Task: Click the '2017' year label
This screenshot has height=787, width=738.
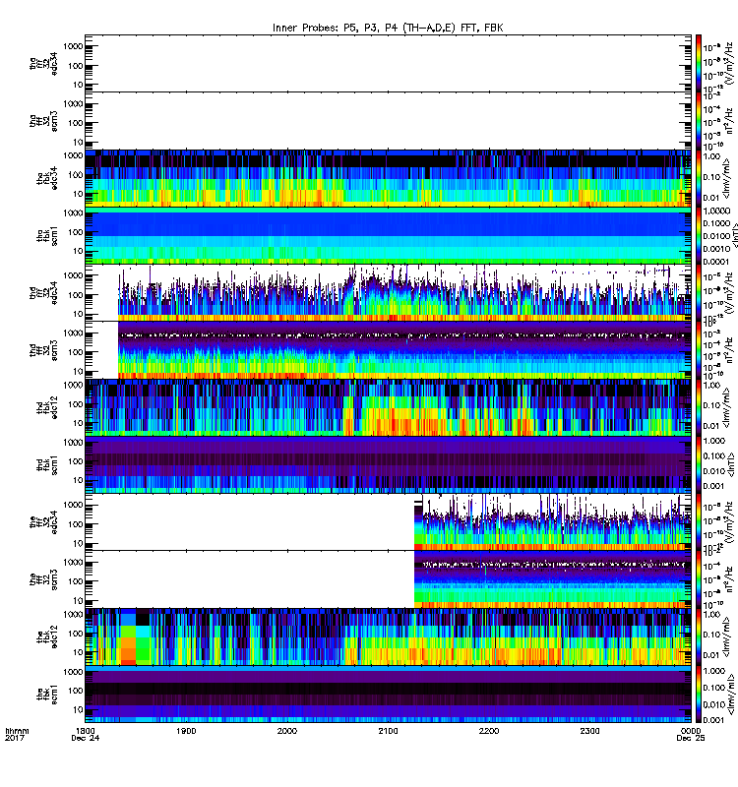Action: coord(15,738)
